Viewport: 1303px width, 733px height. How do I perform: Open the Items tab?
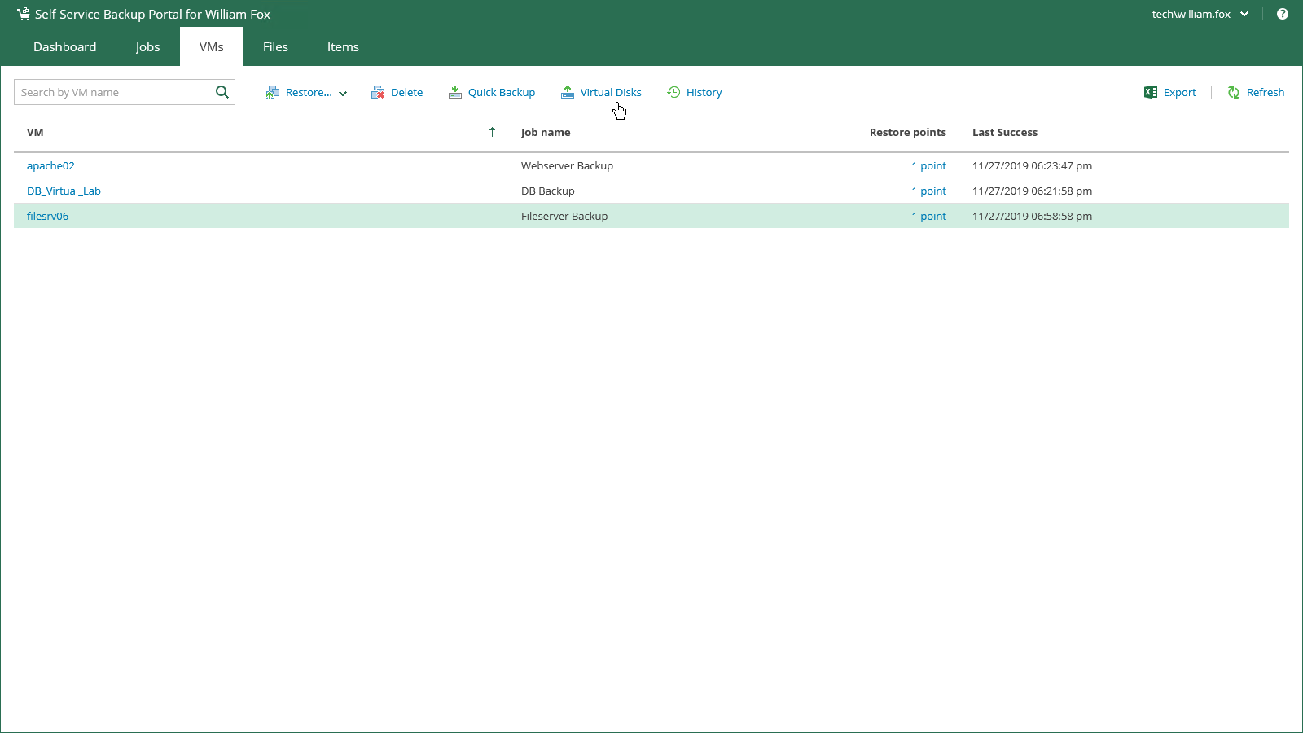[343, 46]
